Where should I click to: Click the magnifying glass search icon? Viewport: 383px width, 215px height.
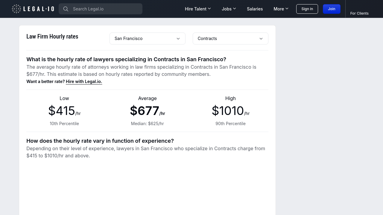pos(66,9)
